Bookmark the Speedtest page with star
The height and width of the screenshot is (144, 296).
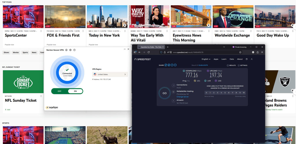pyautogui.click(x=240, y=52)
